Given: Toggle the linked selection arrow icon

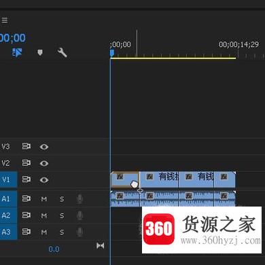Looking at the screenshot, I should pyautogui.click(x=17, y=52).
